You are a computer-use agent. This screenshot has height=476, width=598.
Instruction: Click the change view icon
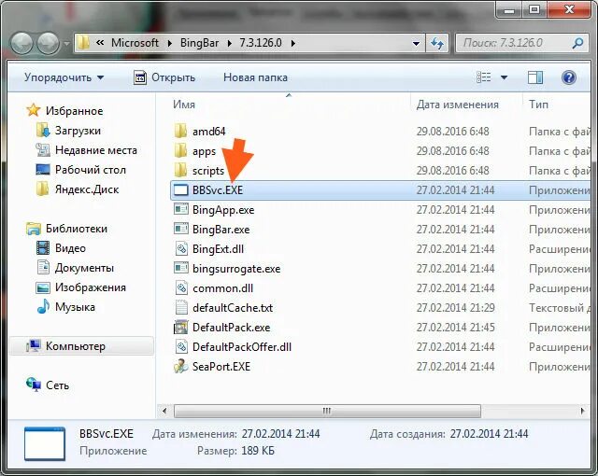click(484, 77)
